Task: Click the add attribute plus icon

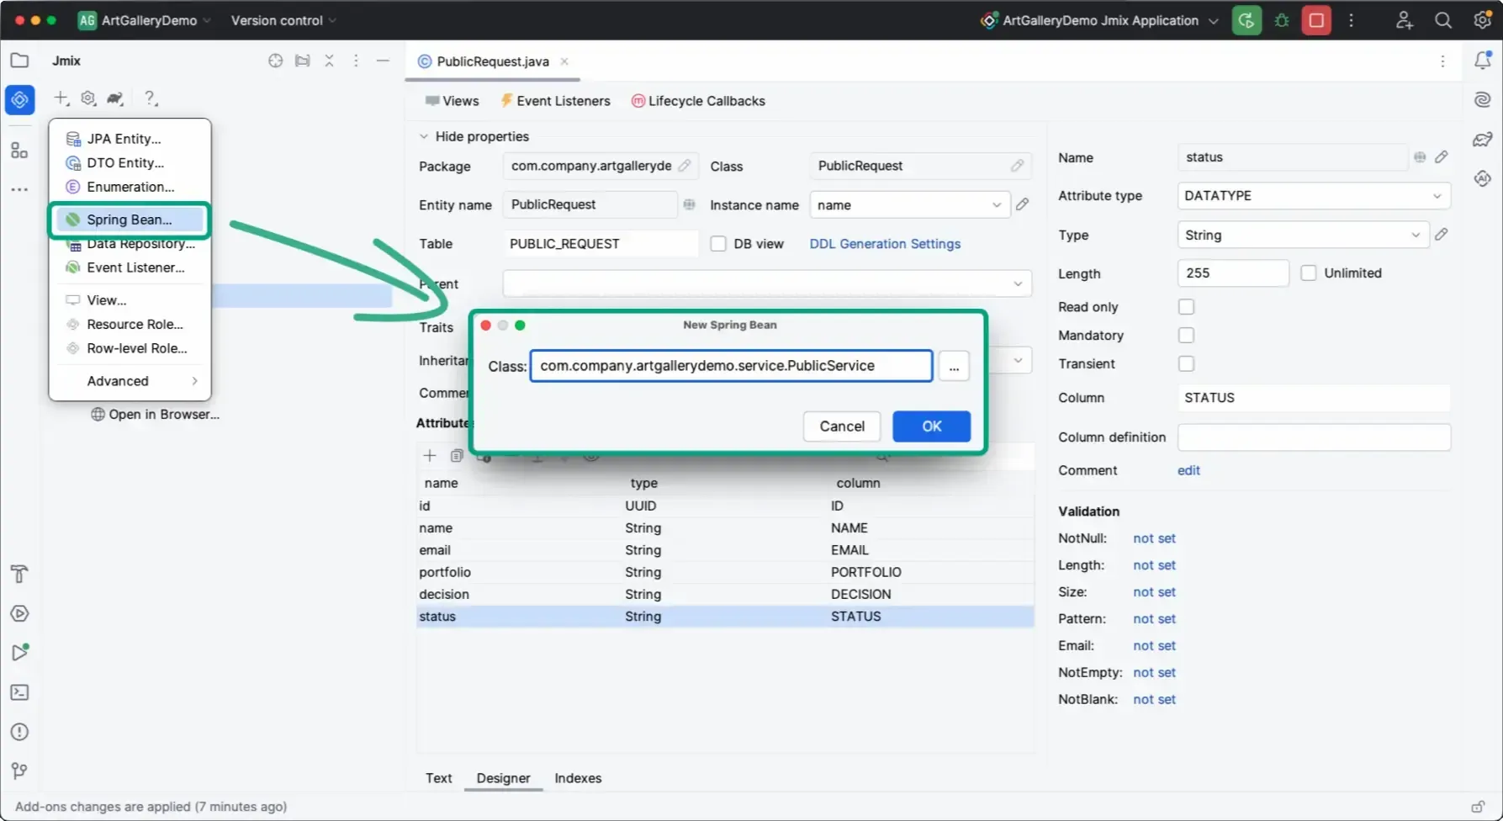Action: point(430,456)
